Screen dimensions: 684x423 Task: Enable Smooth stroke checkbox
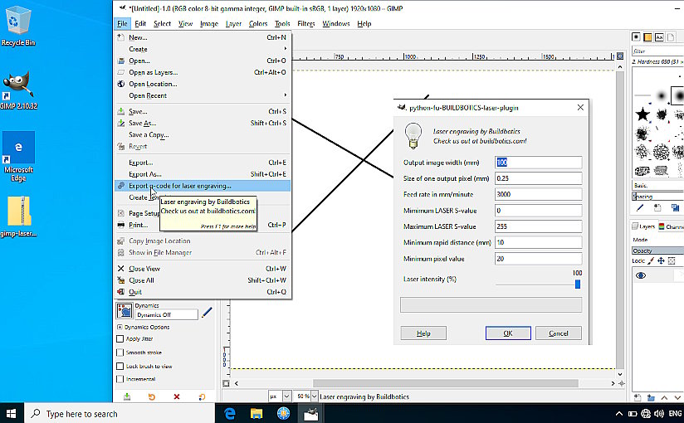[x=120, y=352]
